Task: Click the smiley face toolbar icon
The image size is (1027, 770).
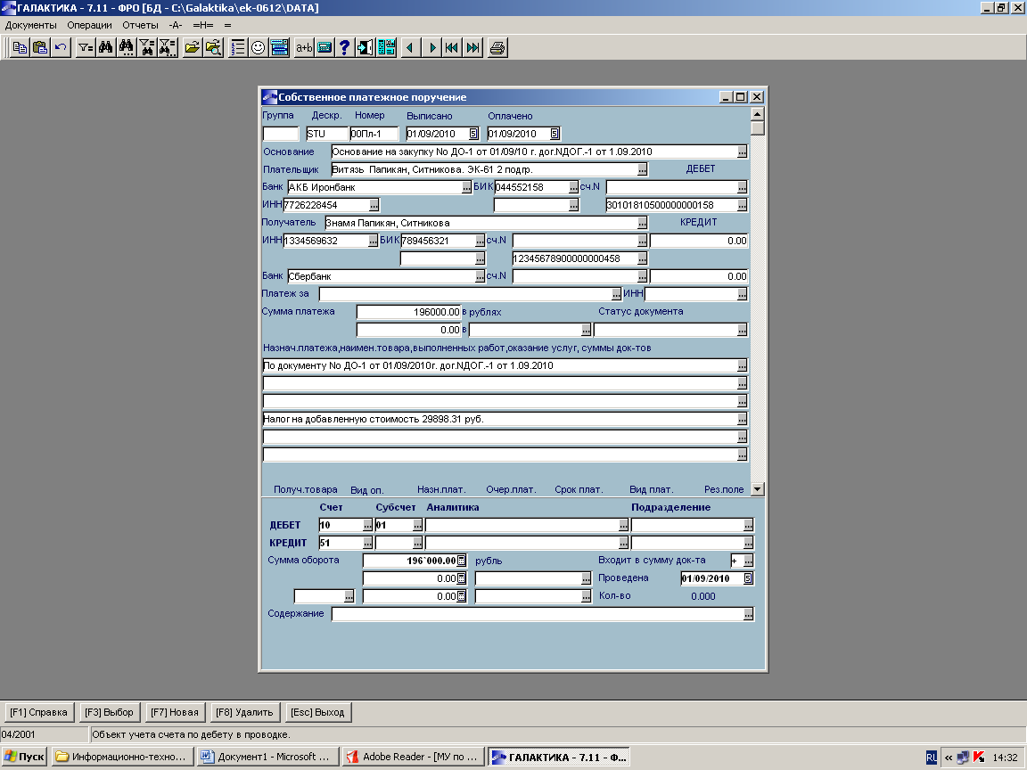Action: coord(259,48)
